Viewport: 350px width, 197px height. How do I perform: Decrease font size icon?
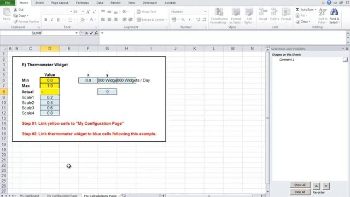[x=94, y=11]
